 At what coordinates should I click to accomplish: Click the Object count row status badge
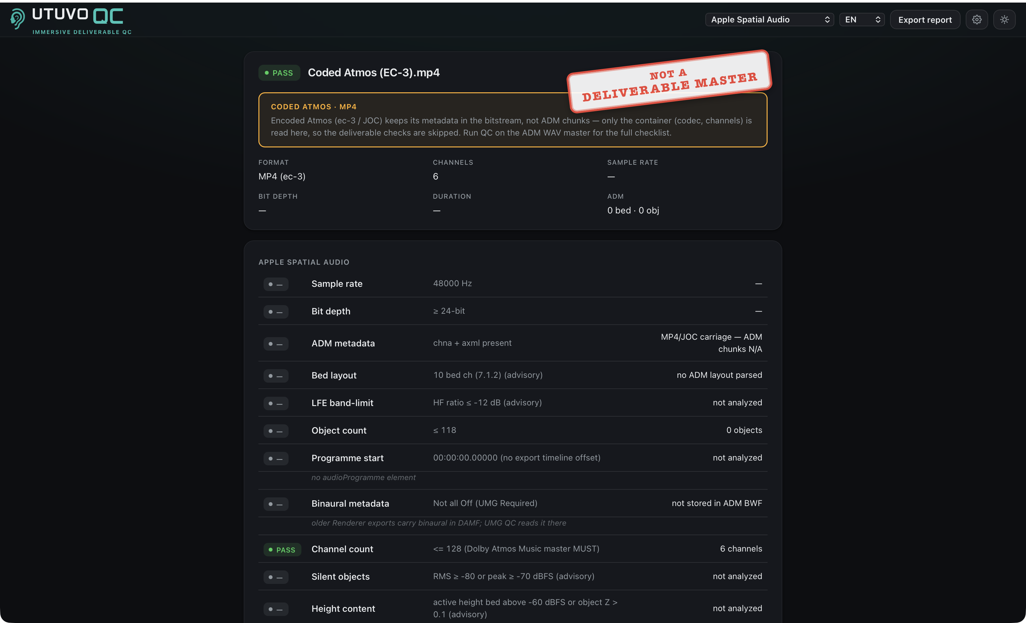[276, 431]
